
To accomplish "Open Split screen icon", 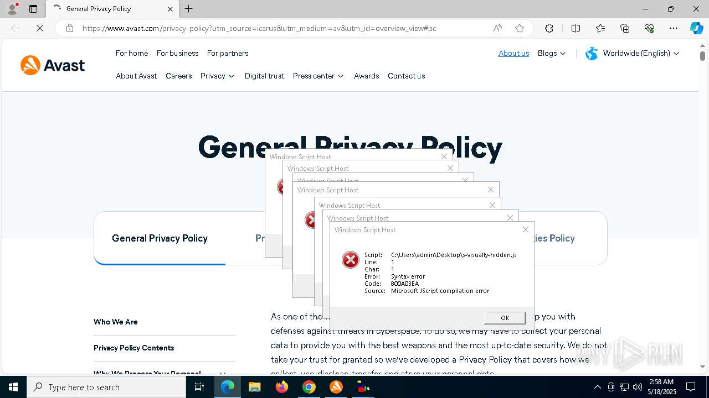I will point(576,28).
